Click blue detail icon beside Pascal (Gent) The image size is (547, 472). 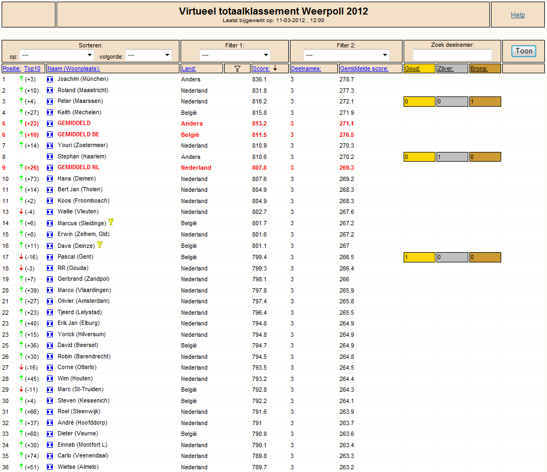tap(50, 257)
